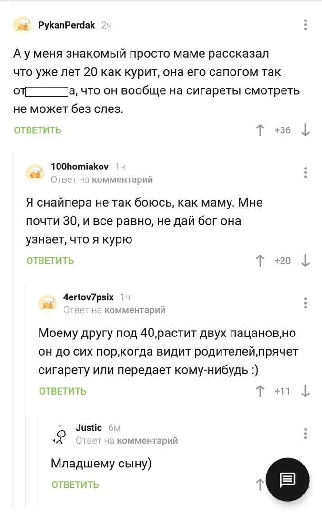
Task: Downvote PykanPerdak's comment
Action: pos(305,130)
